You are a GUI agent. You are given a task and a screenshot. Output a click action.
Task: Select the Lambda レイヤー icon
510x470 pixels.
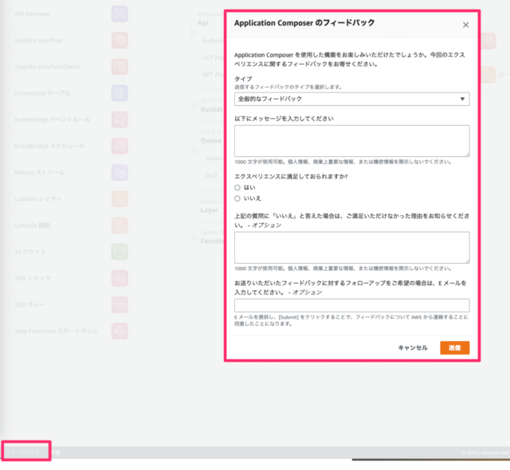pos(120,199)
